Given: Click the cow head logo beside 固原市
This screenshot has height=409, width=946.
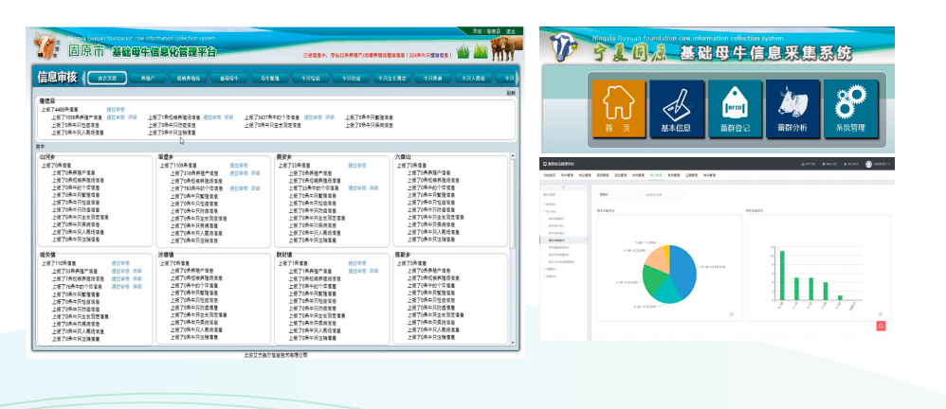Looking at the screenshot, I should 44,46.
